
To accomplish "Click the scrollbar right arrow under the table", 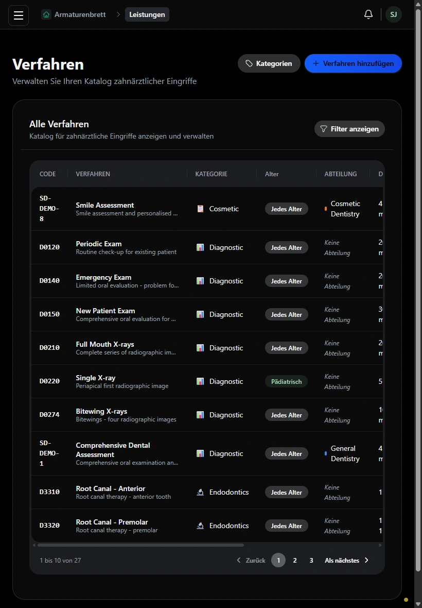I will pos(380,545).
